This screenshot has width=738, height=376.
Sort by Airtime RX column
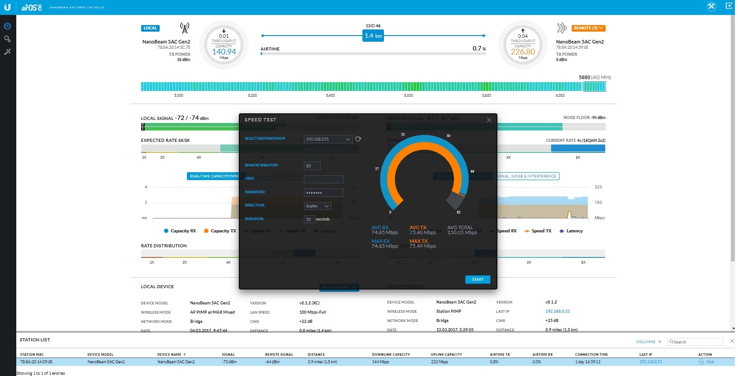click(x=542, y=354)
